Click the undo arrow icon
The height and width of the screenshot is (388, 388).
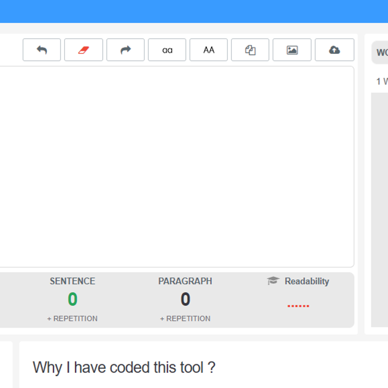[42, 50]
